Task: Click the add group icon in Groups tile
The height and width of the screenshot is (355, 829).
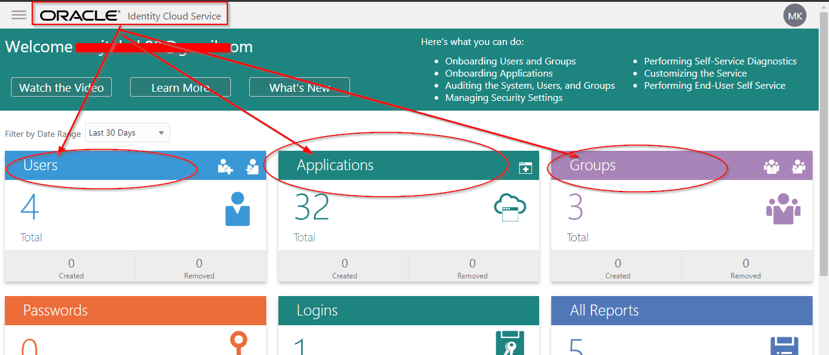Action: coord(771,166)
